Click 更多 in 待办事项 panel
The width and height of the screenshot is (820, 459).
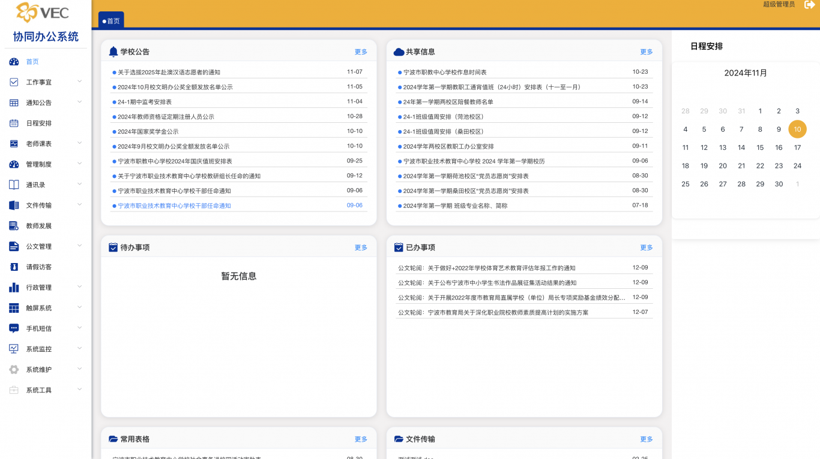[x=361, y=247]
